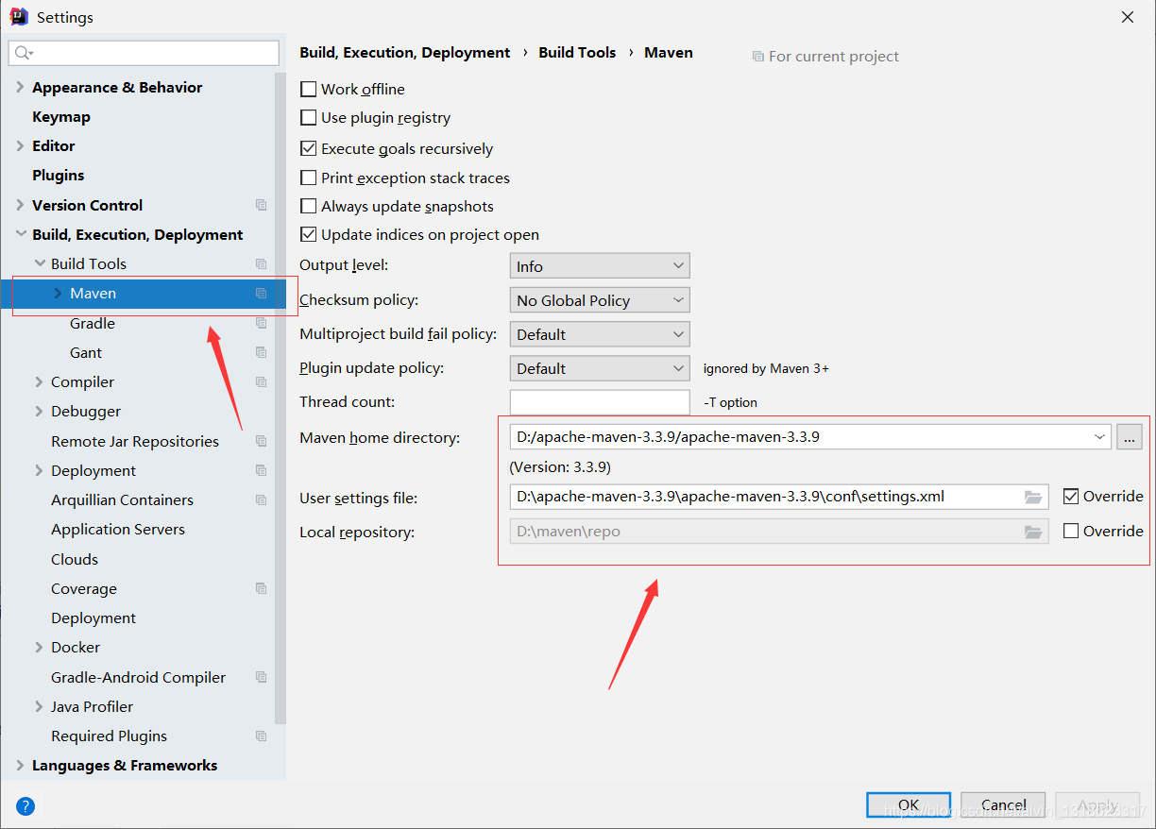Click the project-level icon beside Deployment expander row

(x=262, y=470)
